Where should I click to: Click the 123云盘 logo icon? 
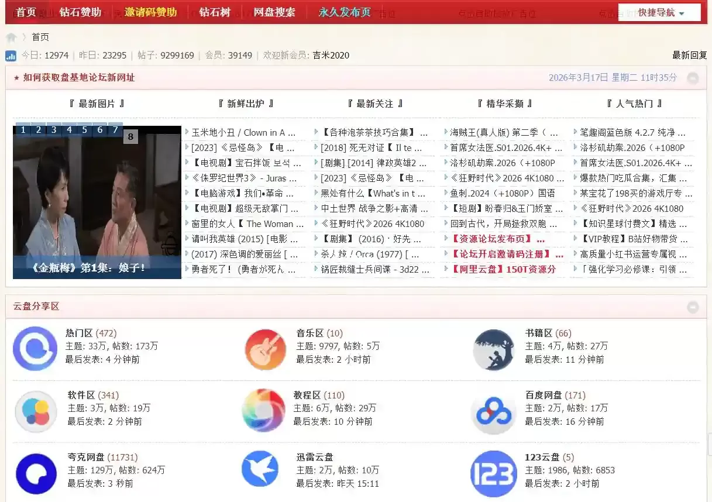click(x=493, y=473)
